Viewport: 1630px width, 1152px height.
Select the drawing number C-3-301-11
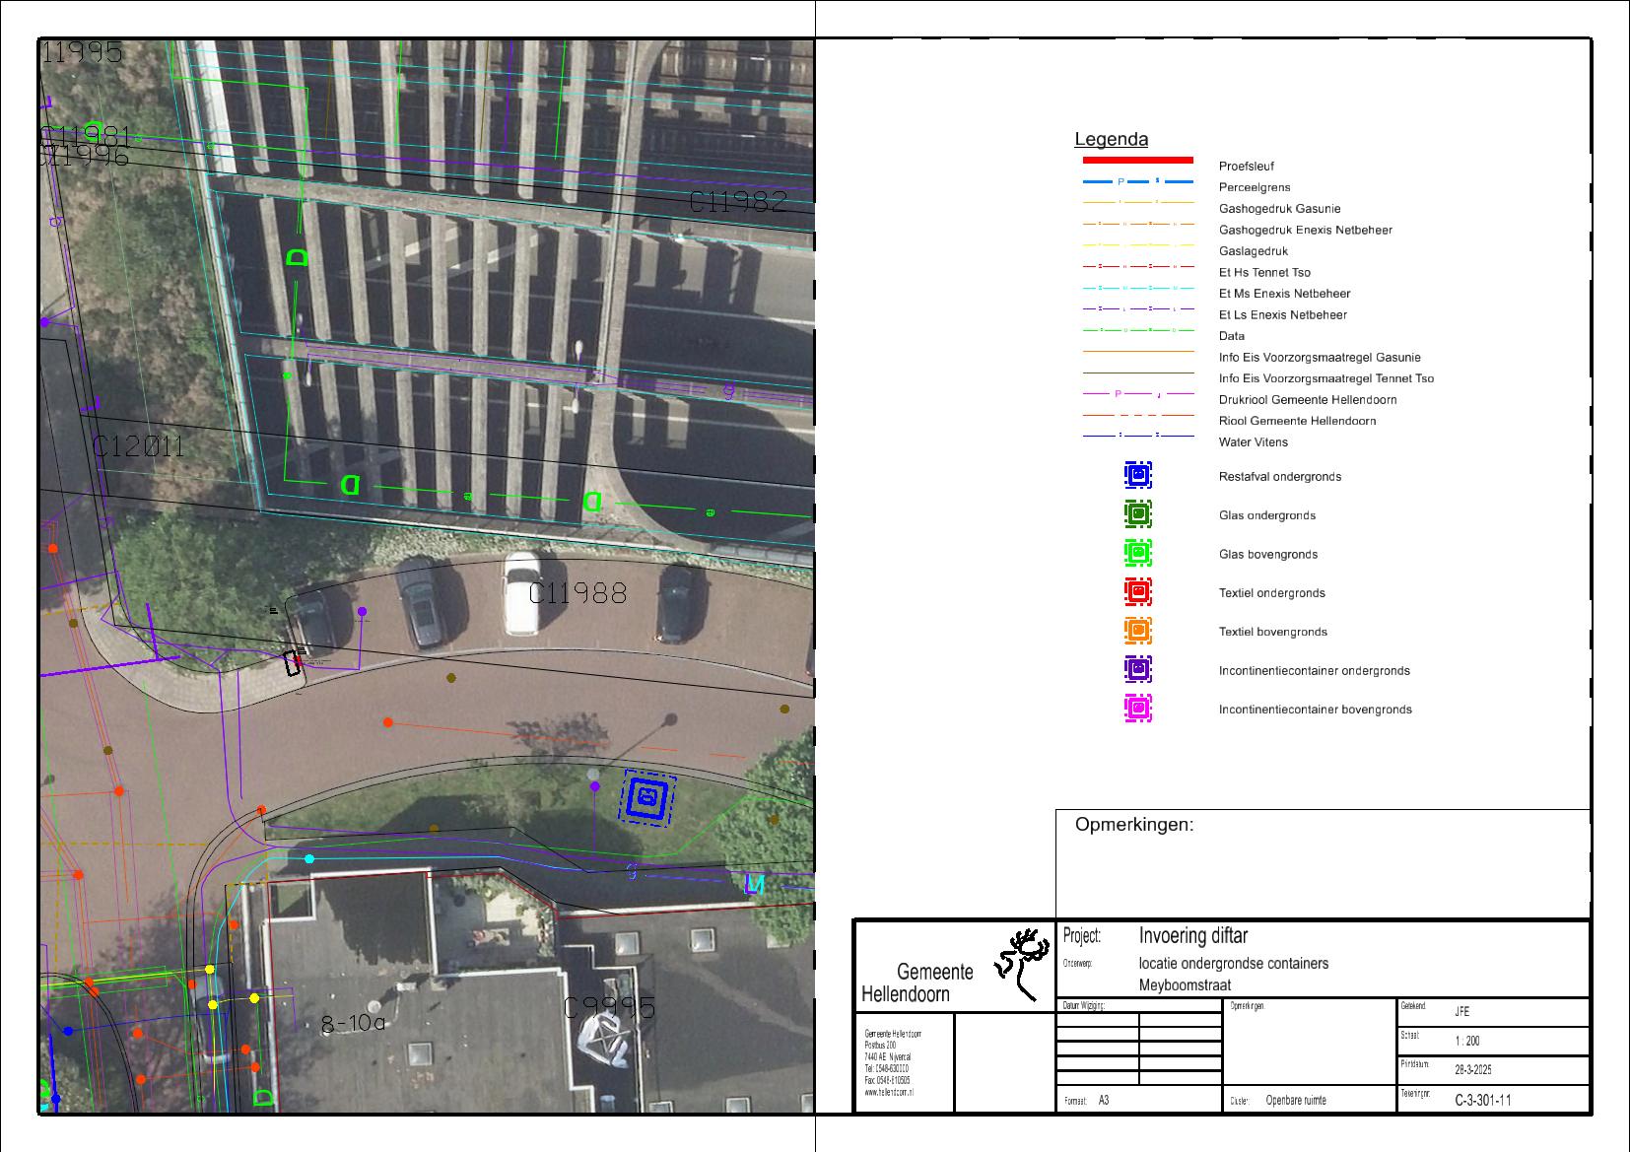click(1482, 1101)
